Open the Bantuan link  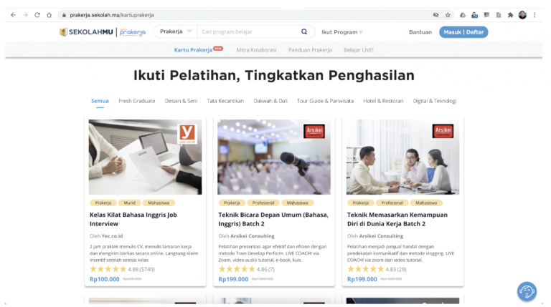pyautogui.click(x=420, y=32)
